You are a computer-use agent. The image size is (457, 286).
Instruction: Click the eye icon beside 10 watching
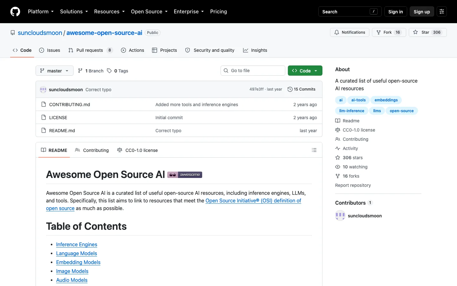pyautogui.click(x=338, y=167)
